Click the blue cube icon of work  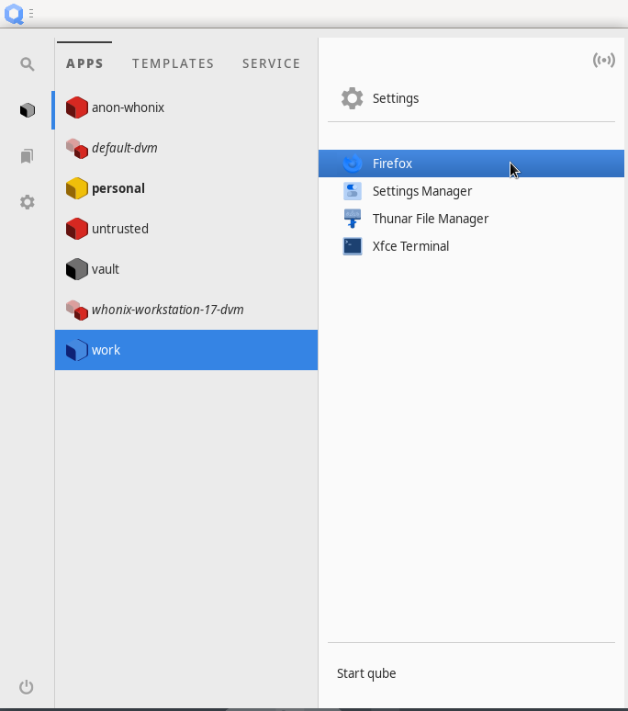point(76,350)
